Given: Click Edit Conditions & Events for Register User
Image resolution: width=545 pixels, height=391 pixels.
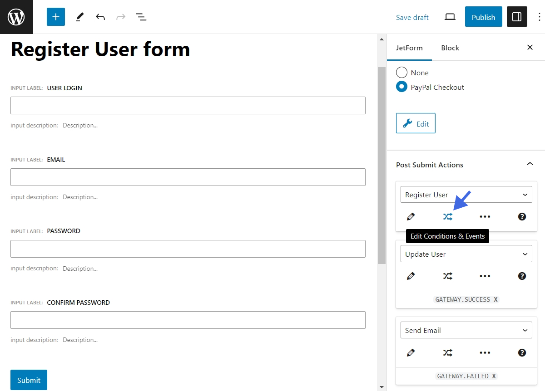Looking at the screenshot, I should [x=448, y=217].
